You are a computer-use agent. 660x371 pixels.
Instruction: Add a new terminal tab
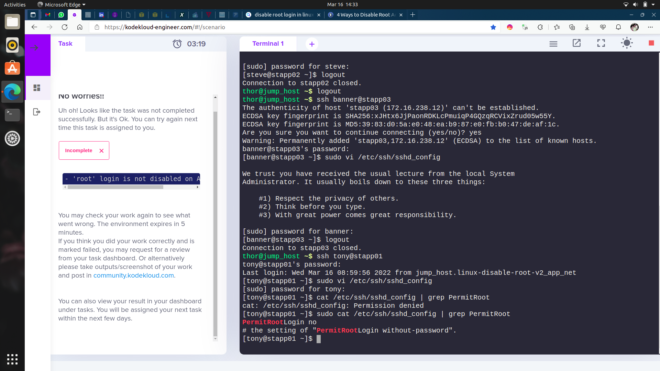(x=312, y=44)
